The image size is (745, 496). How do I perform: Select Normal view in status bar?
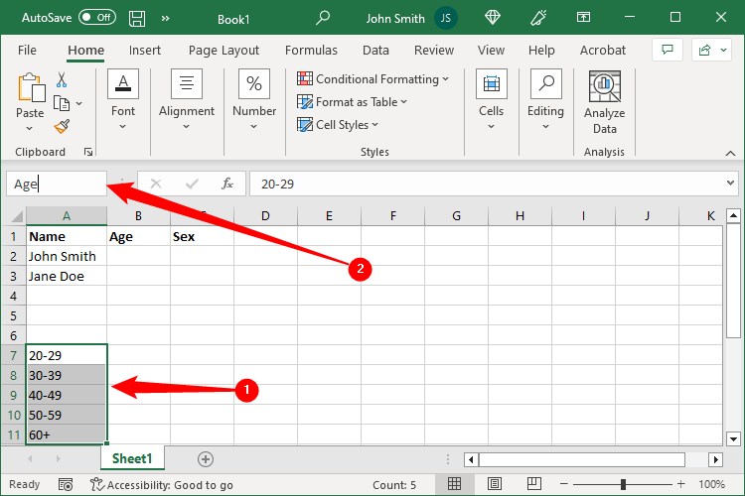[453, 484]
